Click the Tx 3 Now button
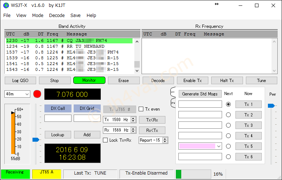 click(x=248, y=125)
